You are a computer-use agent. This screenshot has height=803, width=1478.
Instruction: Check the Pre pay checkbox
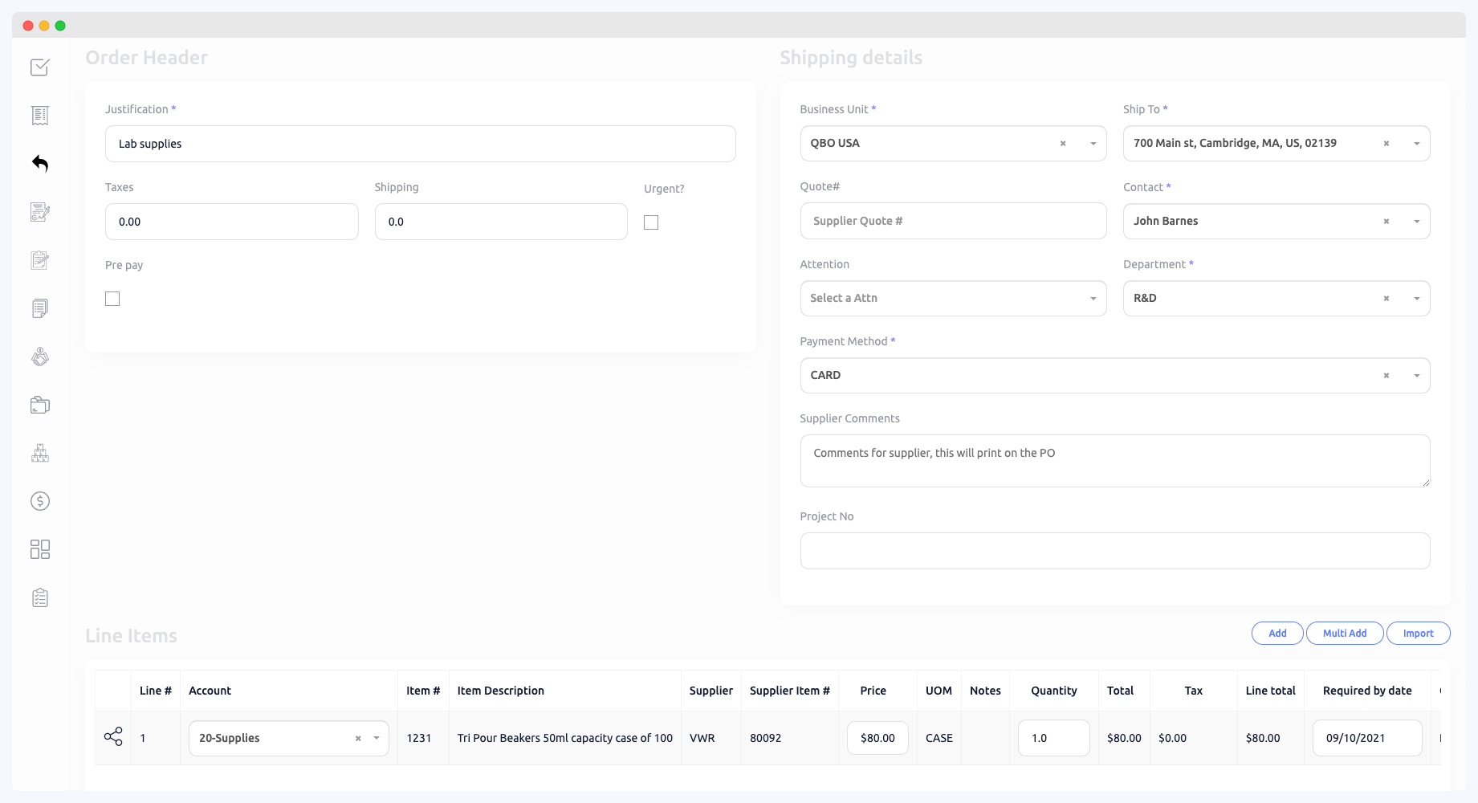click(x=112, y=298)
